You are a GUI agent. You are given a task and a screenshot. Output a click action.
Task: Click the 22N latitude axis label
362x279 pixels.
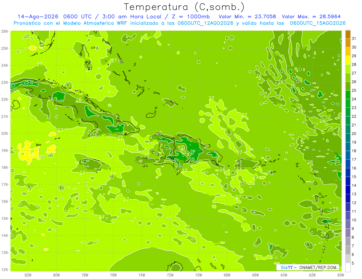click(5, 99)
